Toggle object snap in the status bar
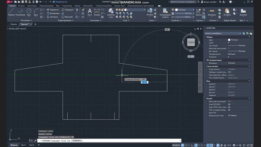 tap(212, 145)
